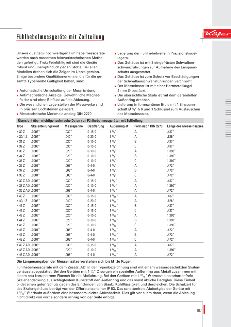Viewport: 231px width, 327px height.
Task: Select the 'K 44 Z' type cell
Action: pyautogui.click(x=21, y=220)
